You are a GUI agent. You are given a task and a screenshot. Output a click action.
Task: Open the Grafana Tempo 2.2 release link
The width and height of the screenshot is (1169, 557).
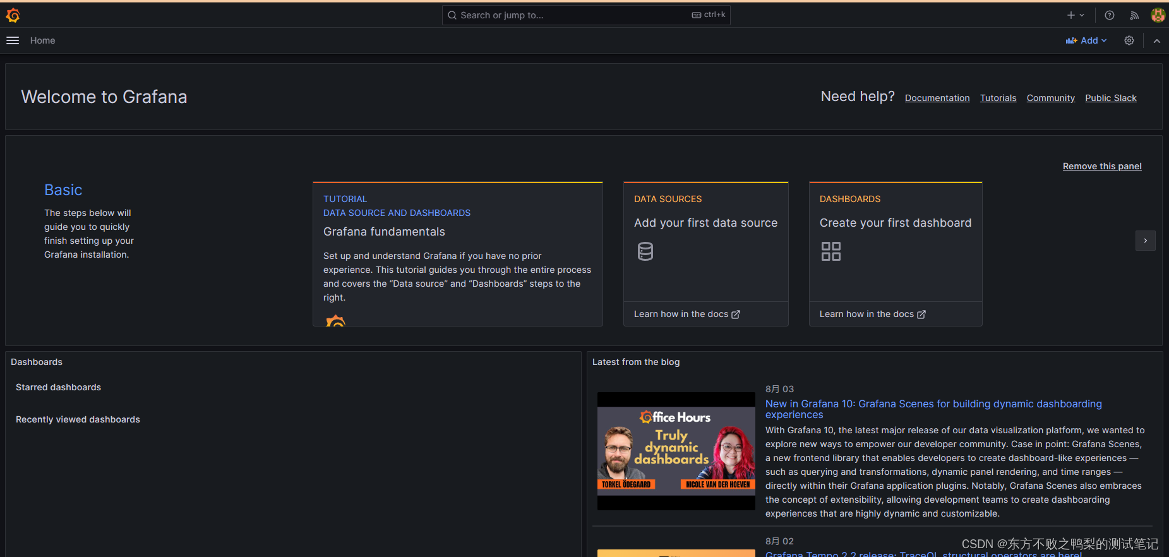pos(923,554)
